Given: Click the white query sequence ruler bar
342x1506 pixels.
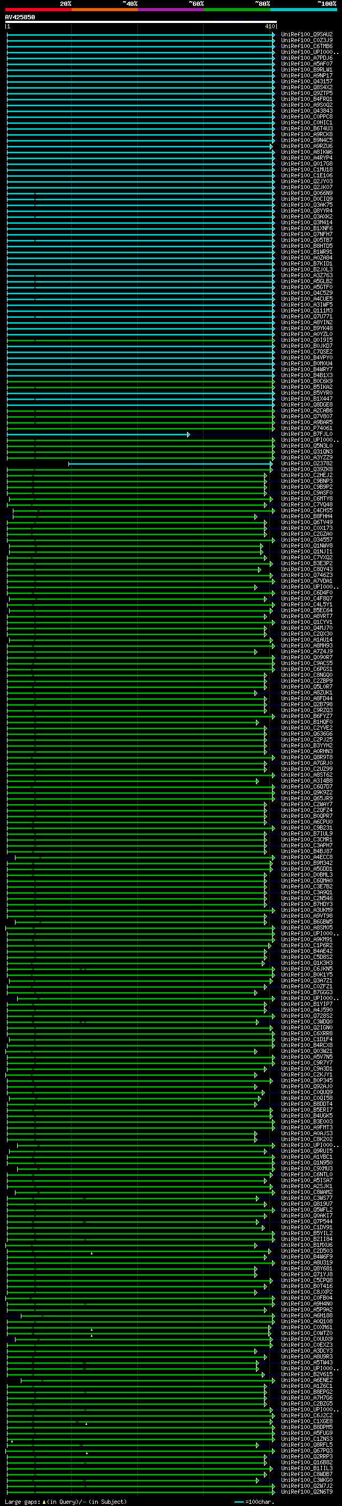Looking at the screenshot, I should (x=141, y=21).
